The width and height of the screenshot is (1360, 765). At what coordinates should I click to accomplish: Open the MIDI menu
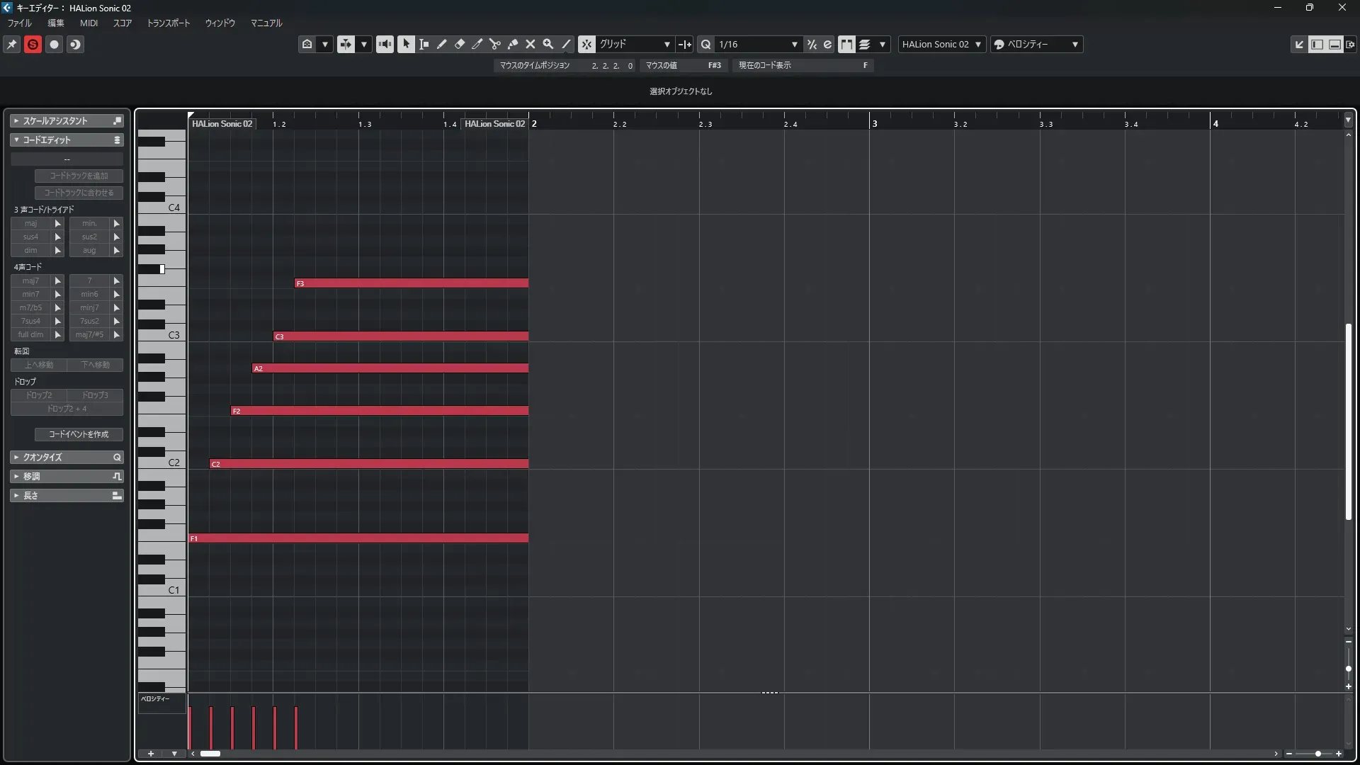click(x=89, y=23)
